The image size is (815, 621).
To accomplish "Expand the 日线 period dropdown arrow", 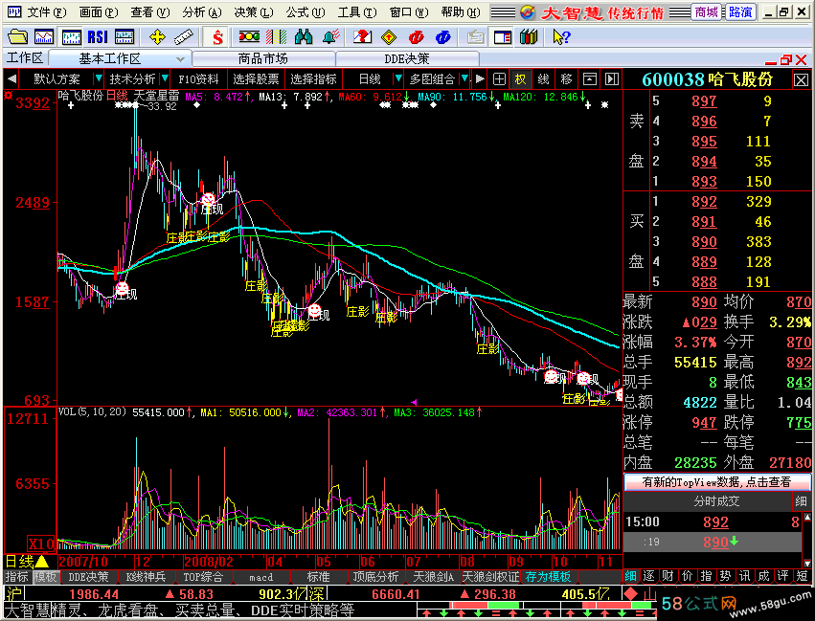I will click(398, 78).
